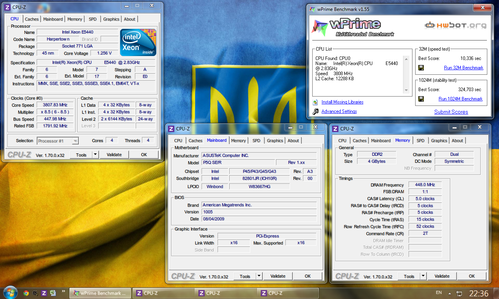Click DRAM Frequency value 448.0 MHz
499x299 pixels.
(425, 185)
